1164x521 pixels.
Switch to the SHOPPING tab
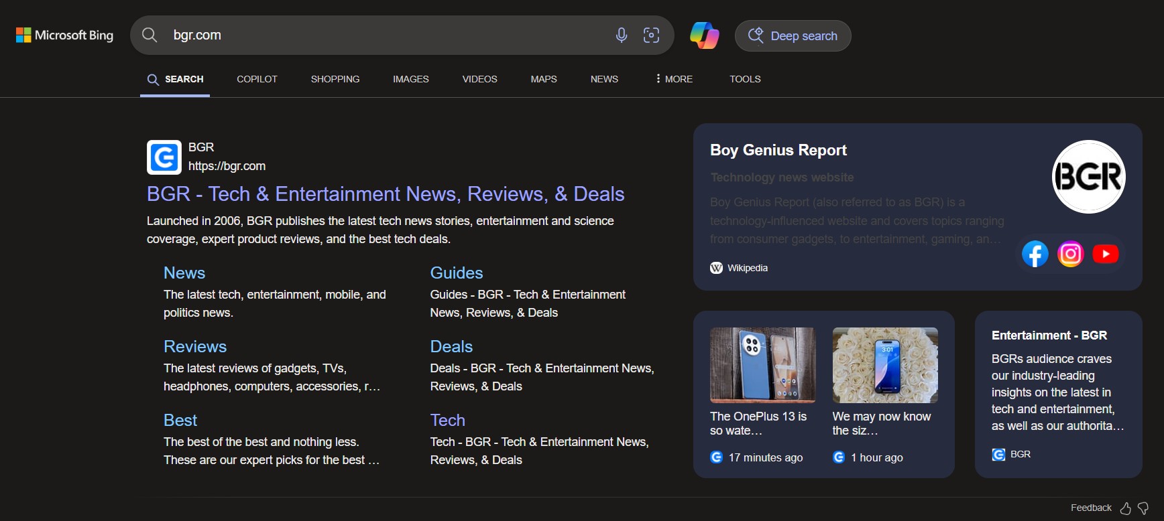335,79
